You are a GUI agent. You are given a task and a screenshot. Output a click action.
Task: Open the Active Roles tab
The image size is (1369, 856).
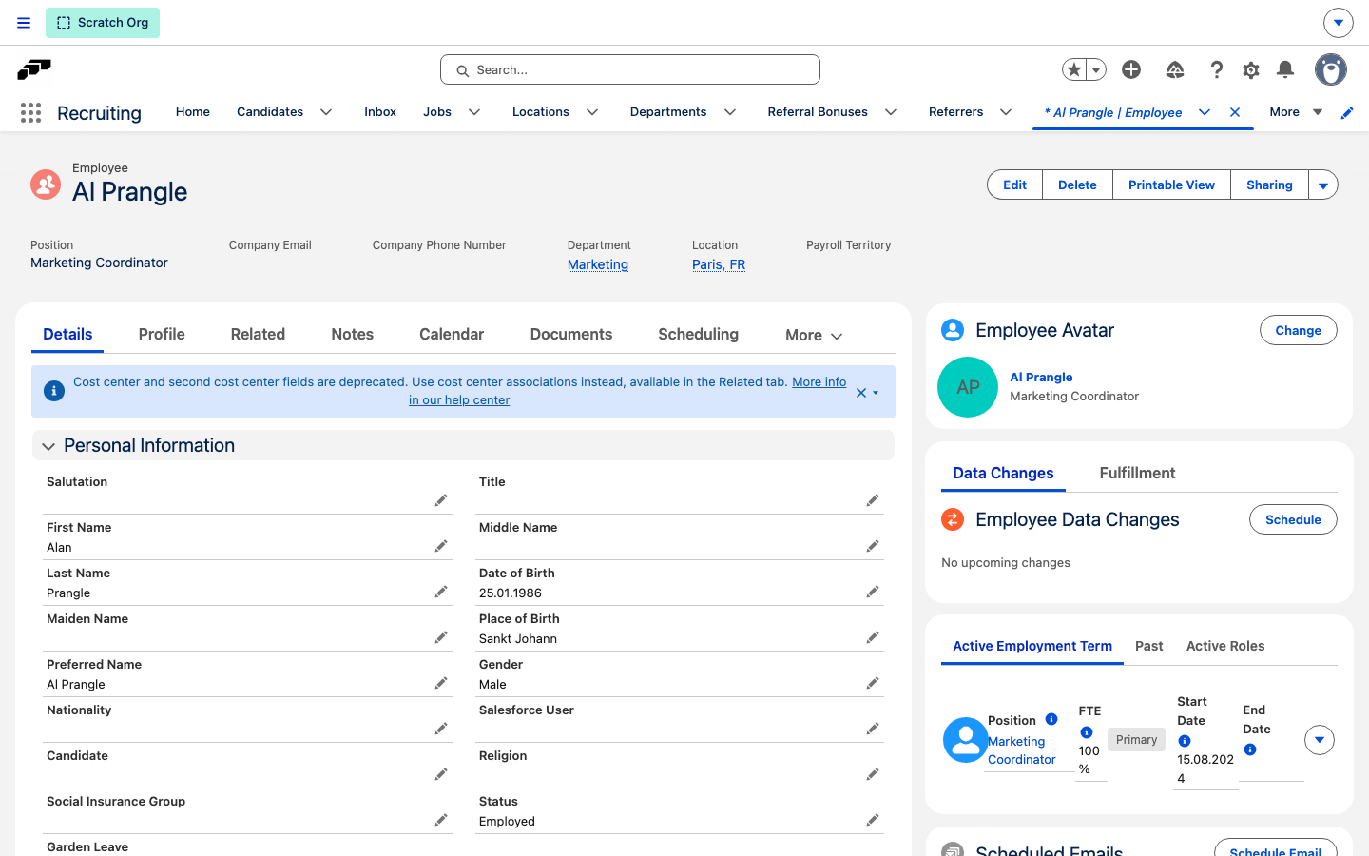tap(1225, 646)
